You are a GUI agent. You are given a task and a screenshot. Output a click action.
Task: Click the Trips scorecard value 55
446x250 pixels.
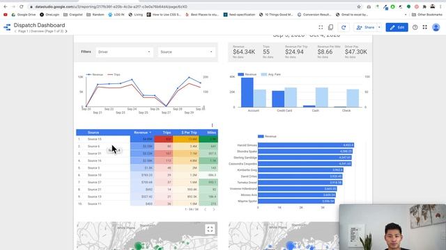point(266,52)
